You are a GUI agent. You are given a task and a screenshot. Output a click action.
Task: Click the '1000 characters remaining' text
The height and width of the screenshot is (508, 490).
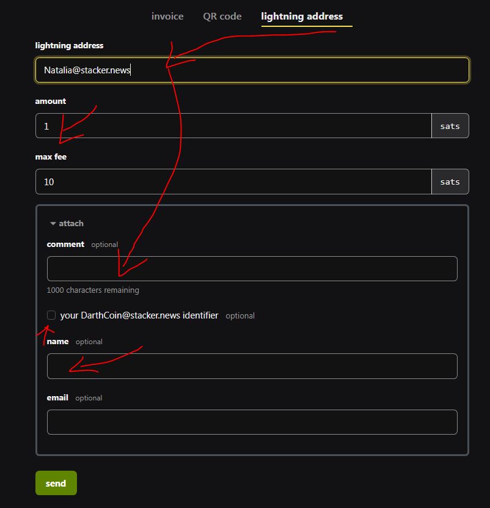pos(93,290)
